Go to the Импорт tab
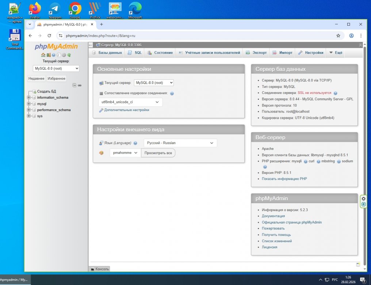Viewport: 371px width, 285px height. click(283, 53)
